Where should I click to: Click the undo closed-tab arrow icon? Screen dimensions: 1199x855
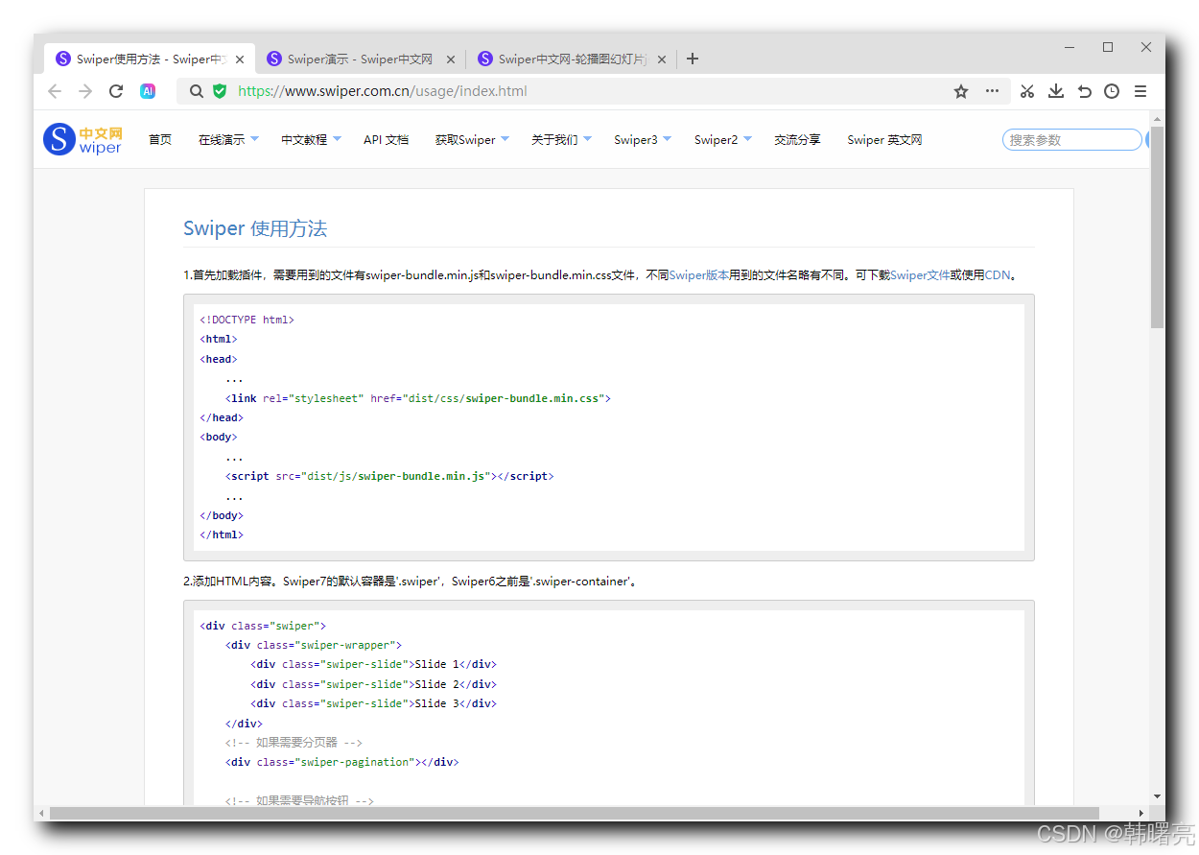pos(1085,91)
